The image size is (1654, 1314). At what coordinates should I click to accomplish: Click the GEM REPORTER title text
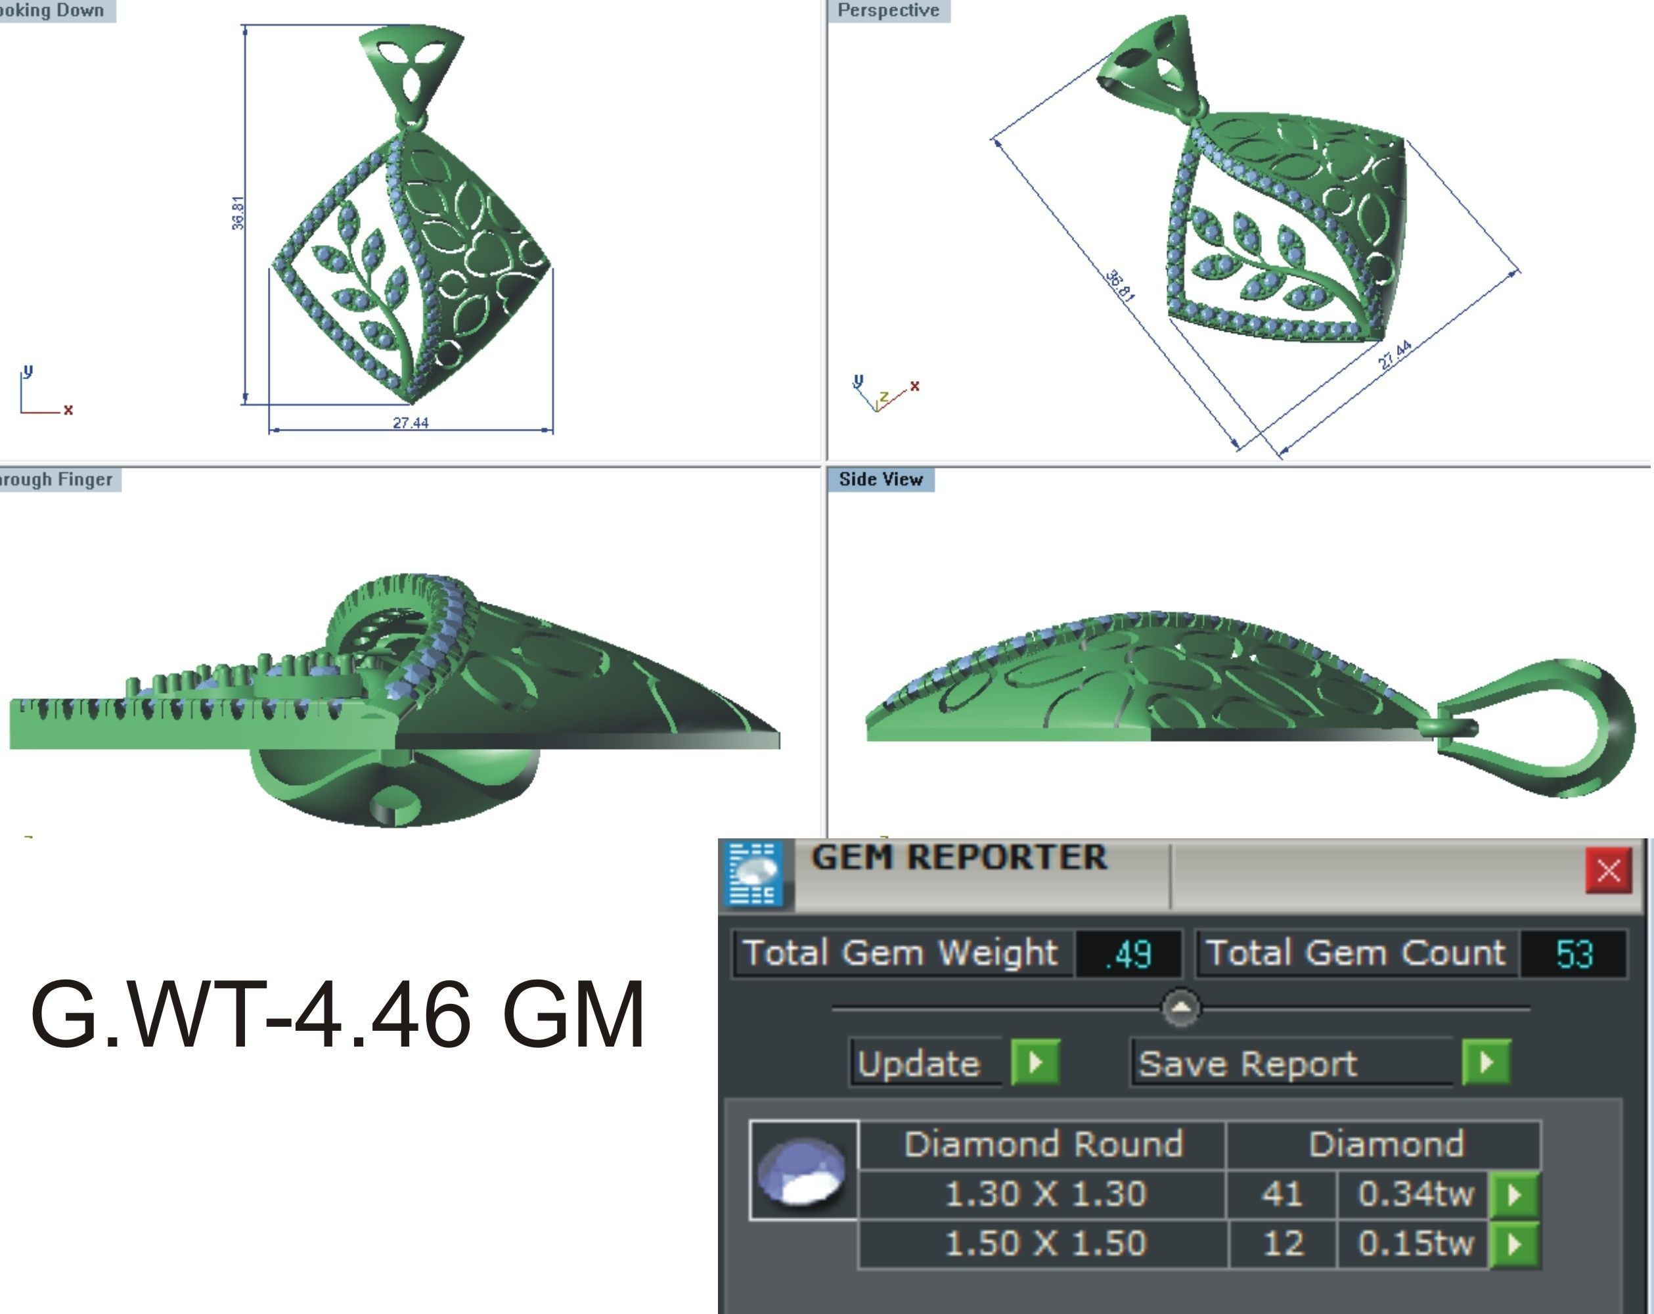[959, 857]
